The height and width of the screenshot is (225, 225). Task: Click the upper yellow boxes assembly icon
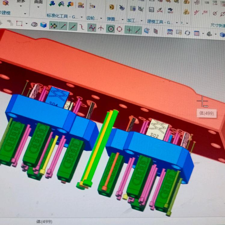tap(186, 2)
